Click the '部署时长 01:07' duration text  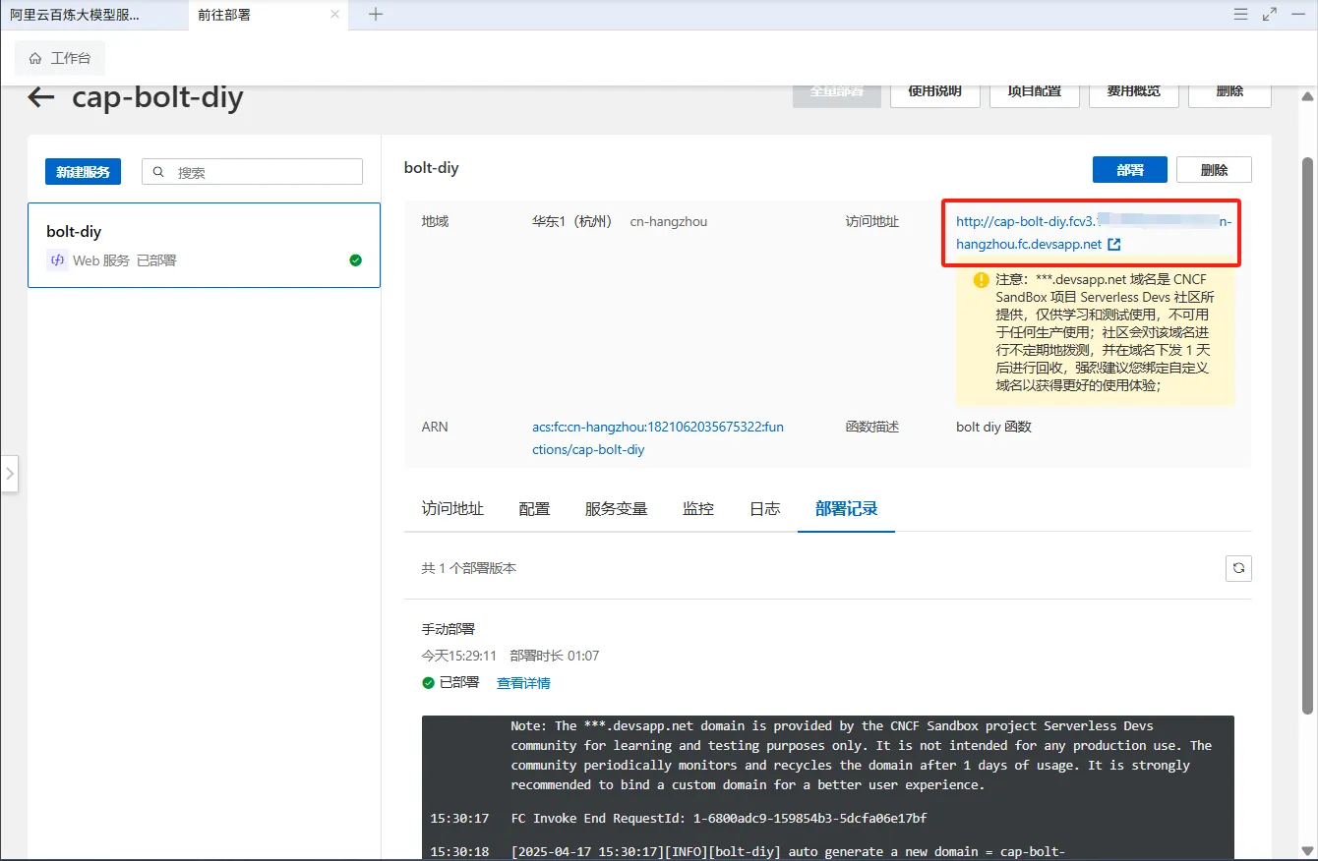(555, 656)
